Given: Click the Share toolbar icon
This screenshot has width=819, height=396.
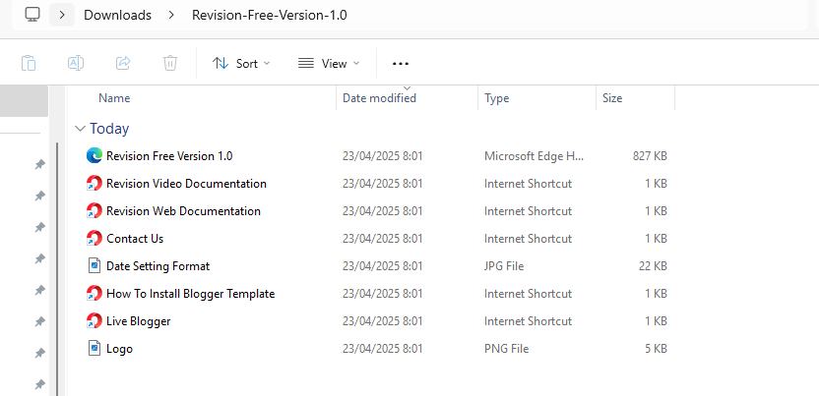Looking at the screenshot, I should coord(123,63).
